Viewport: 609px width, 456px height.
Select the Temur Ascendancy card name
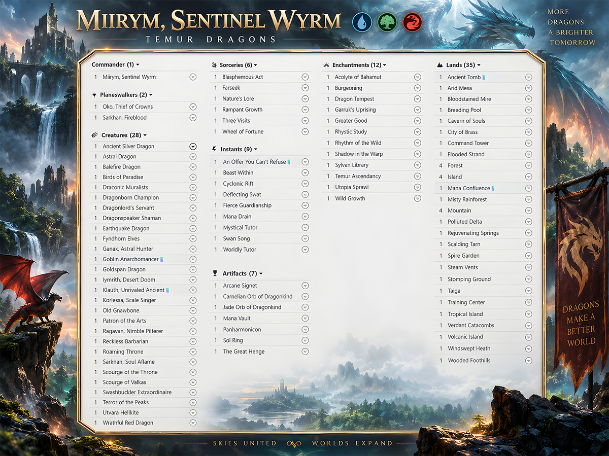pyautogui.click(x=358, y=176)
